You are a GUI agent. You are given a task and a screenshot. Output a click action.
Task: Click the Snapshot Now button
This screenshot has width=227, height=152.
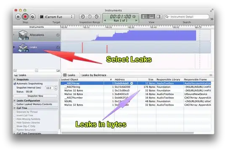(x=35, y=96)
